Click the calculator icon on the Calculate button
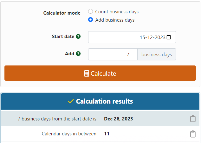Screen dimensions: 201x143 tap(87, 73)
